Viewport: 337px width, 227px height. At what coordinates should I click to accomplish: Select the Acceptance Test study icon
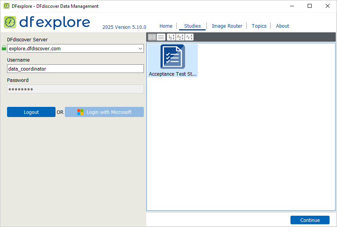172,57
